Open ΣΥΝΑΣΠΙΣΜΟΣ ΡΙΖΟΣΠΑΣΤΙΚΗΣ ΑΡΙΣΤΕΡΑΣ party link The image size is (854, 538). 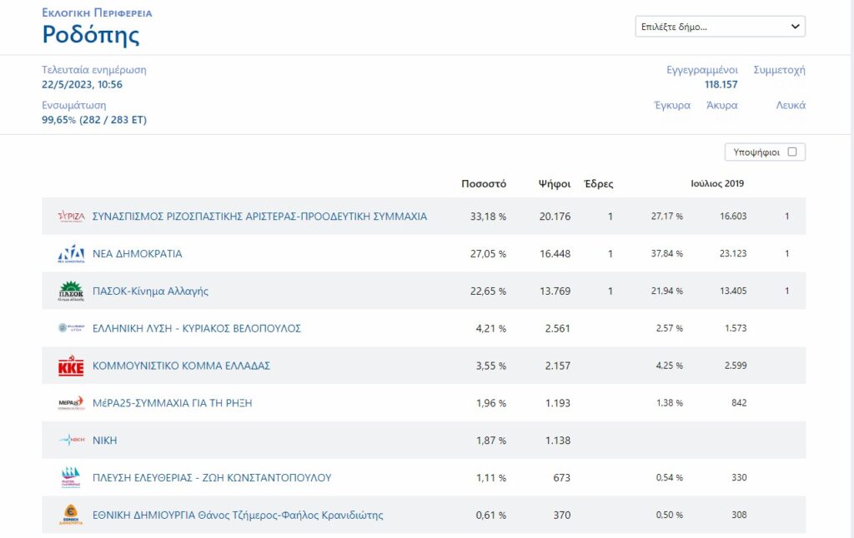pyautogui.click(x=259, y=217)
